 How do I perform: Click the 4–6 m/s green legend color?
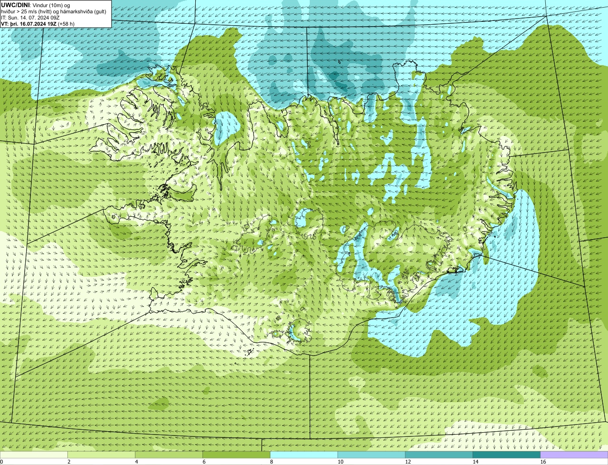(x=169, y=455)
